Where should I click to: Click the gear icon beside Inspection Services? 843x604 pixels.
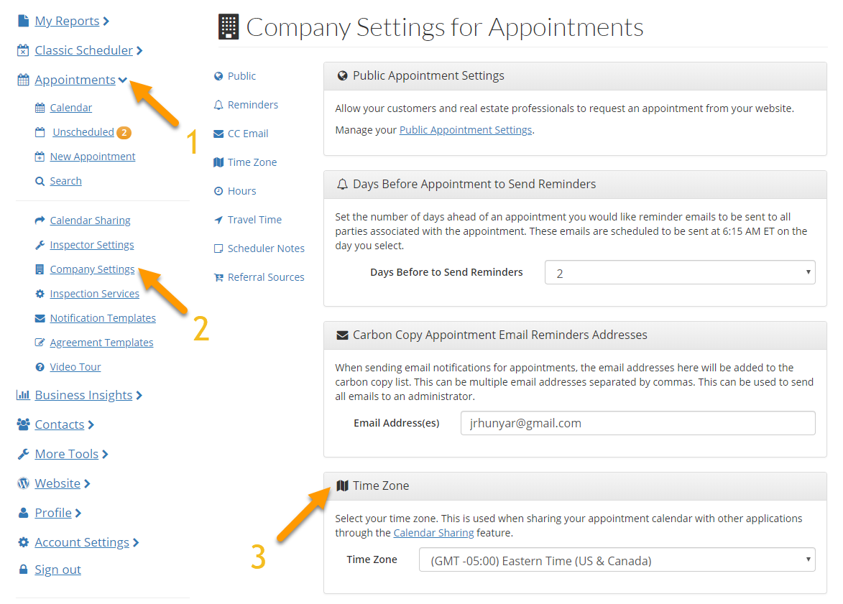40,294
